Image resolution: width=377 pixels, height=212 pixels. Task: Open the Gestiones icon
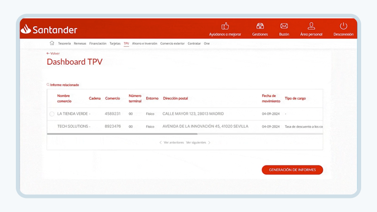(x=260, y=26)
